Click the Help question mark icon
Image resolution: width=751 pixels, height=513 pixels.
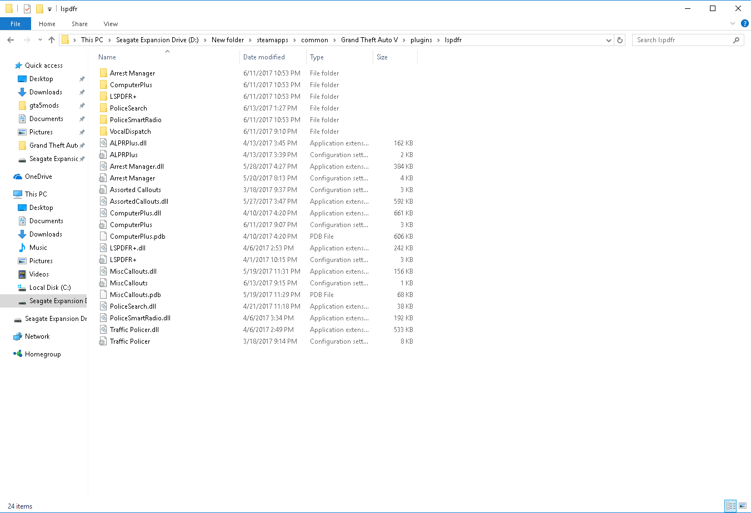(745, 24)
